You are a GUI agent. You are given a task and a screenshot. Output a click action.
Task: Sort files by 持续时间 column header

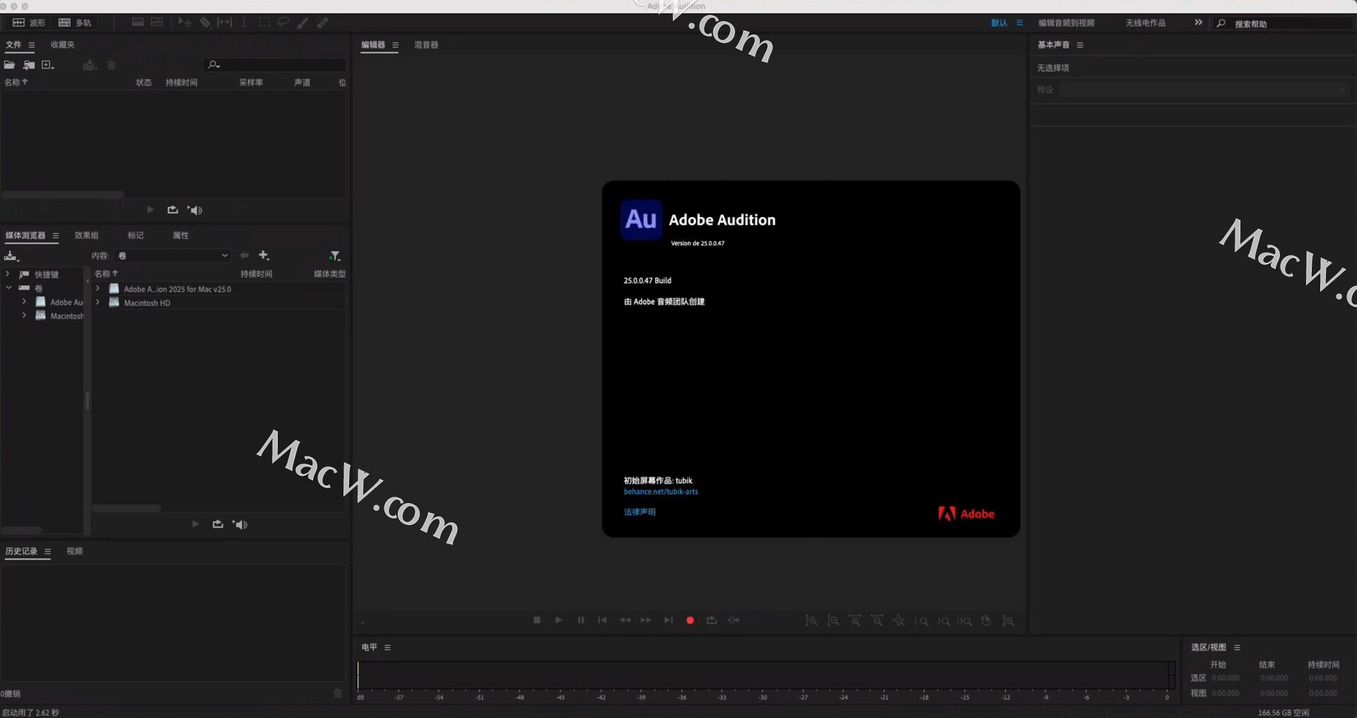pyautogui.click(x=182, y=83)
